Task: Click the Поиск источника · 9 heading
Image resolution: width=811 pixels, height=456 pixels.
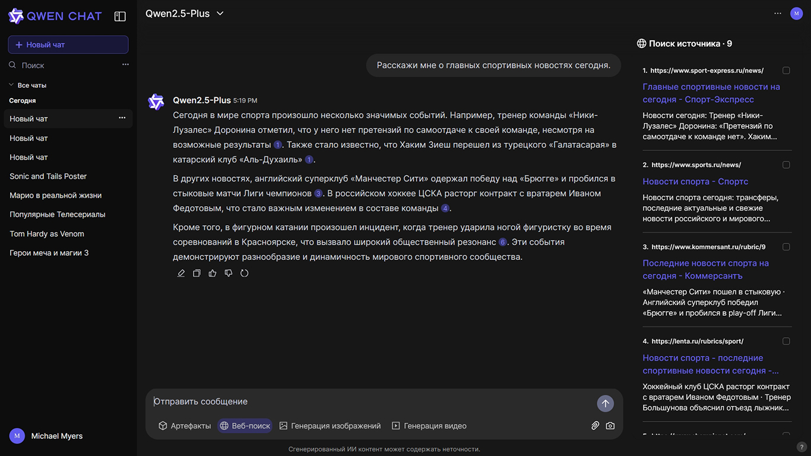Action: (x=690, y=43)
